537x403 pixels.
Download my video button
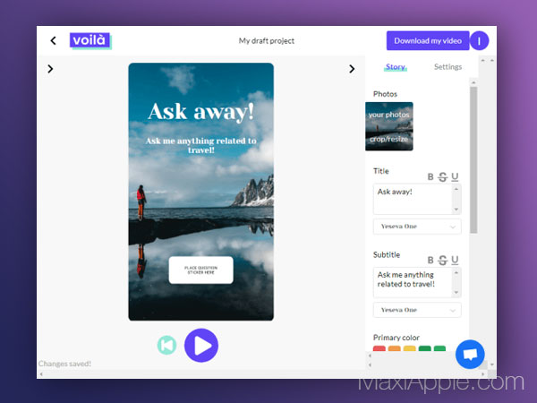[x=428, y=41]
